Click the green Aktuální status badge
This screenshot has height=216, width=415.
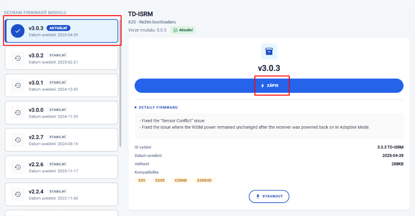[x=183, y=30]
